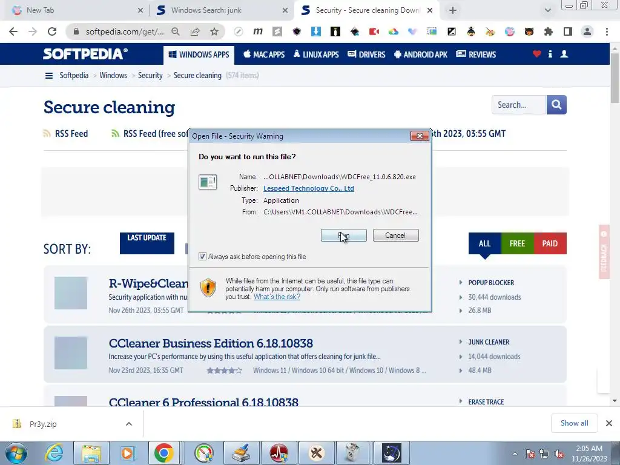Filter listing by FREE

point(517,243)
